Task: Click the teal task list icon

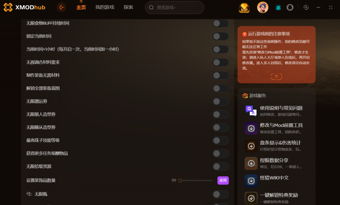Action: tap(278, 8)
